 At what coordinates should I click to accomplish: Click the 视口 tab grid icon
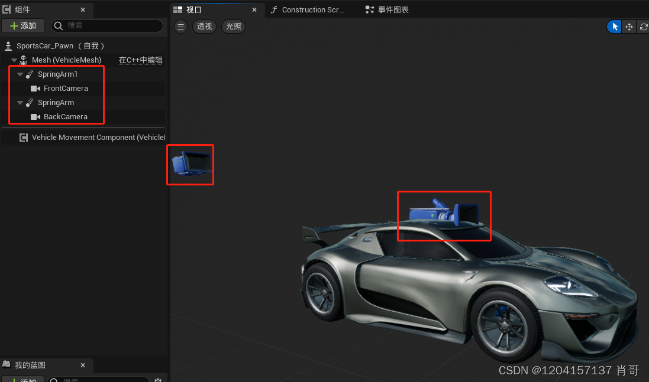point(178,9)
